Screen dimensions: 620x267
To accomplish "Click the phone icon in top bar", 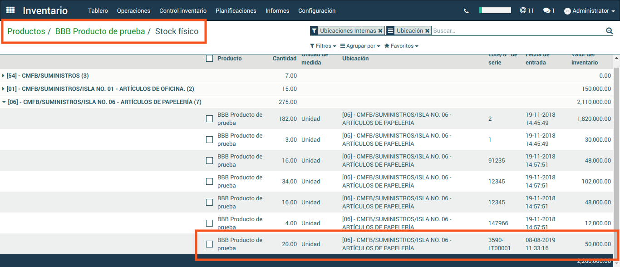I will (466, 11).
